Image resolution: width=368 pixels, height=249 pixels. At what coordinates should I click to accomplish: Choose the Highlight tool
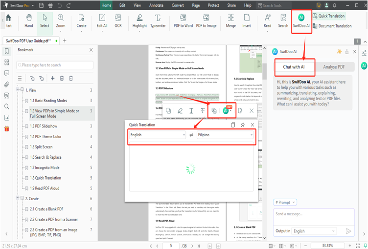139,21
